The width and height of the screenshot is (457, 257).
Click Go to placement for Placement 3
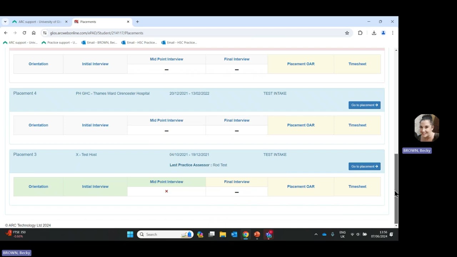coord(365,166)
